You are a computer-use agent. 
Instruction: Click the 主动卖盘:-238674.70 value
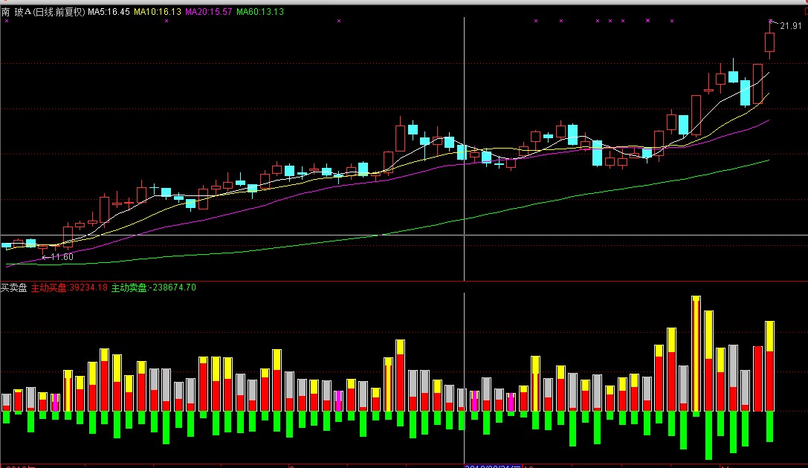coord(154,287)
